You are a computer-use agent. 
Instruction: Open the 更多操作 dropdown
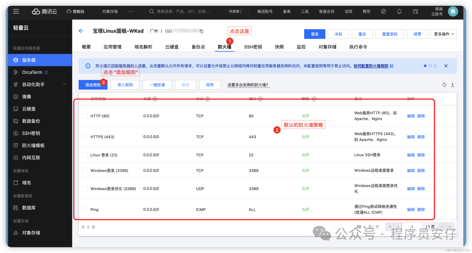[444, 34]
